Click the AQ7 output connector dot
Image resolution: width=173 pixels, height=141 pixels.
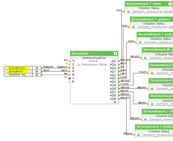click(119, 92)
